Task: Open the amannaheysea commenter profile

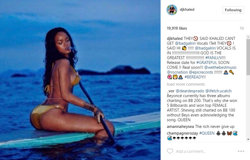Action: [180, 127]
